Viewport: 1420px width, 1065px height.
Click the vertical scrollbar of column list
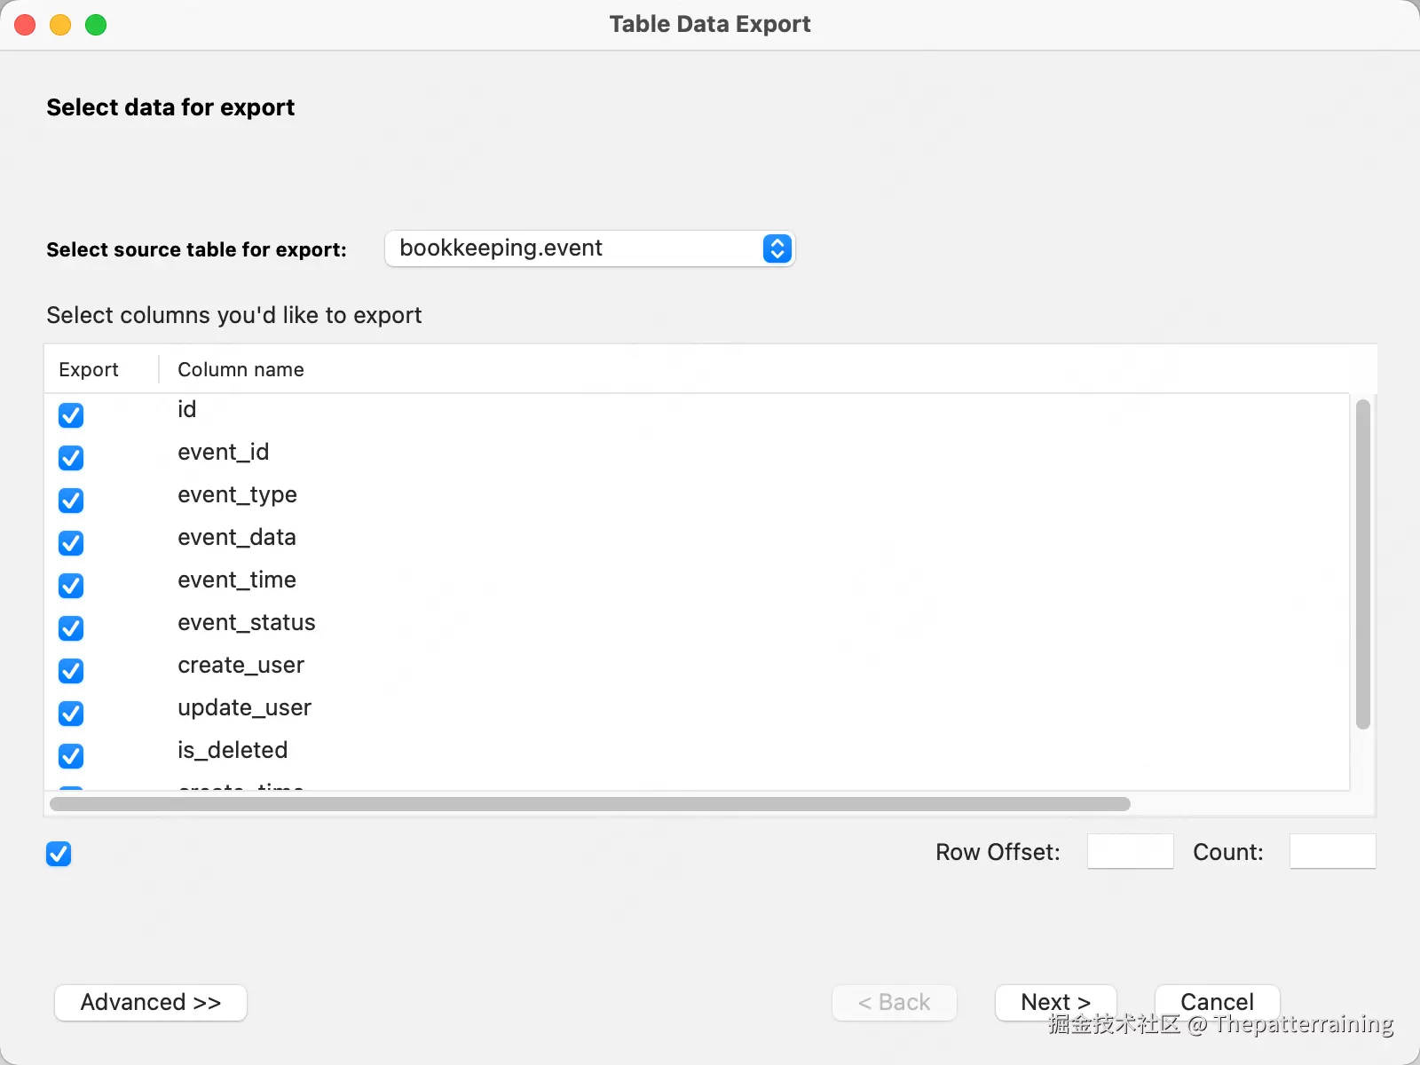pyautogui.click(x=1363, y=564)
